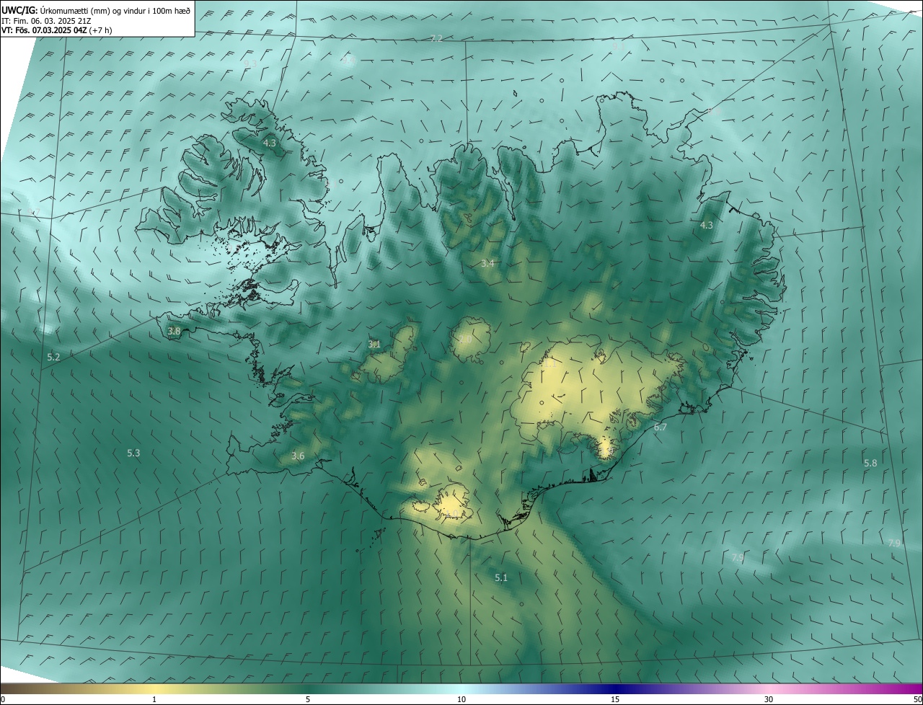Click the colorbar tick label '15'
The height and width of the screenshot is (705, 923).
point(615,700)
